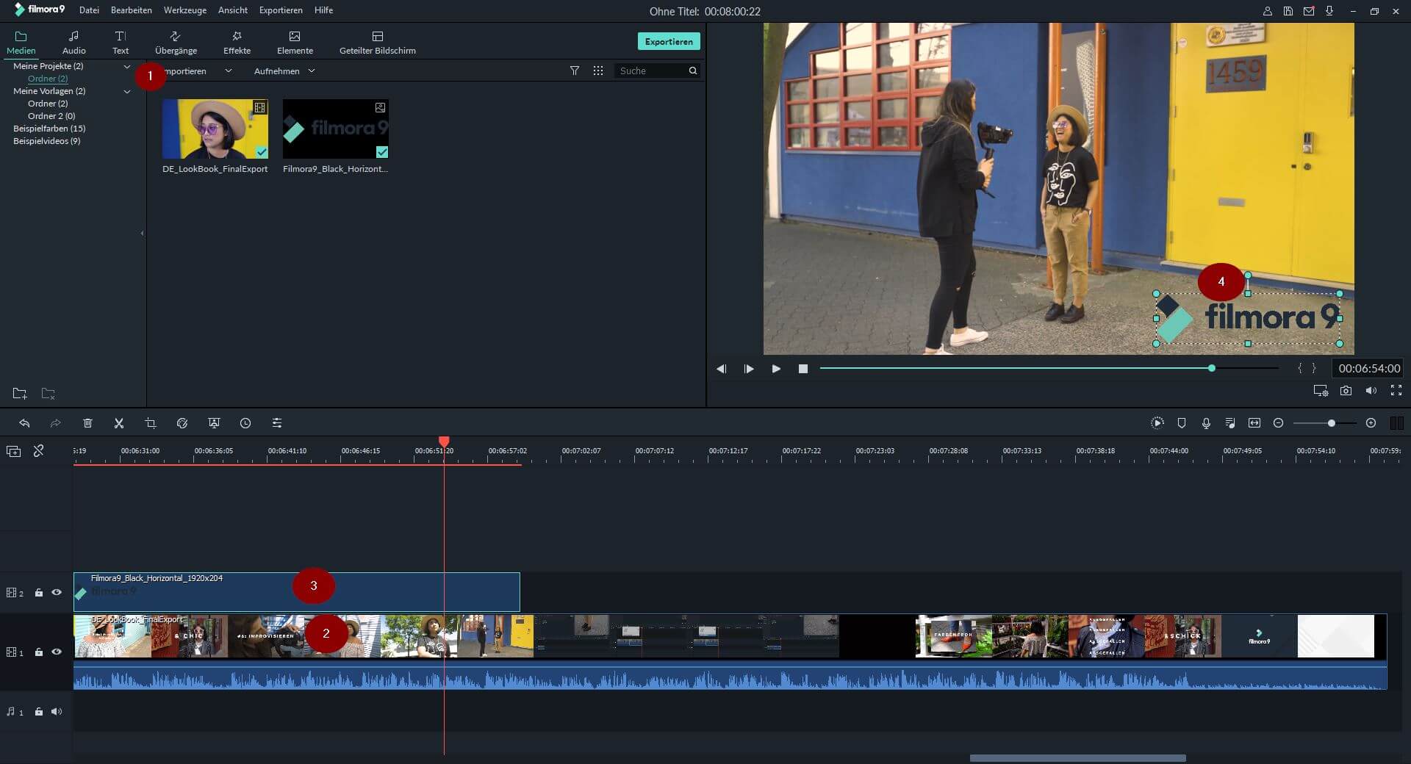Switch media view with grid icon
The image size is (1411, 764).
coord(598,71)
